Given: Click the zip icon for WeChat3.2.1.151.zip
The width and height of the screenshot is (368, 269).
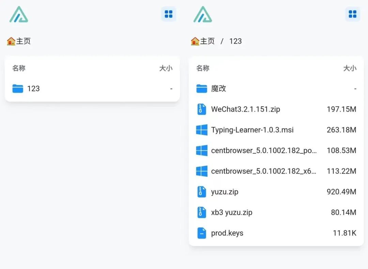Looking at the screenshot, I should coord(202,109).
